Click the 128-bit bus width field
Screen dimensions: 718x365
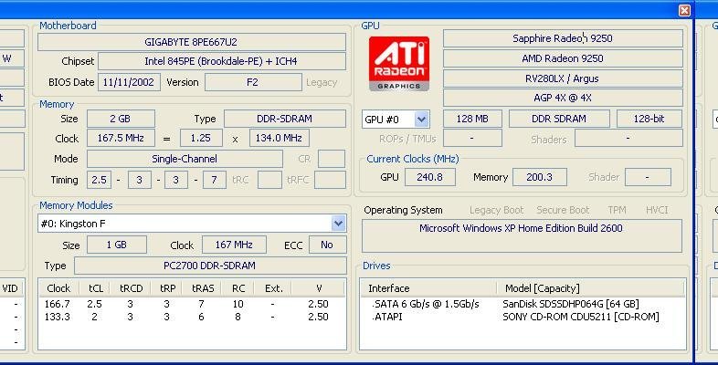pyautogui.click(x=649, y=119)
